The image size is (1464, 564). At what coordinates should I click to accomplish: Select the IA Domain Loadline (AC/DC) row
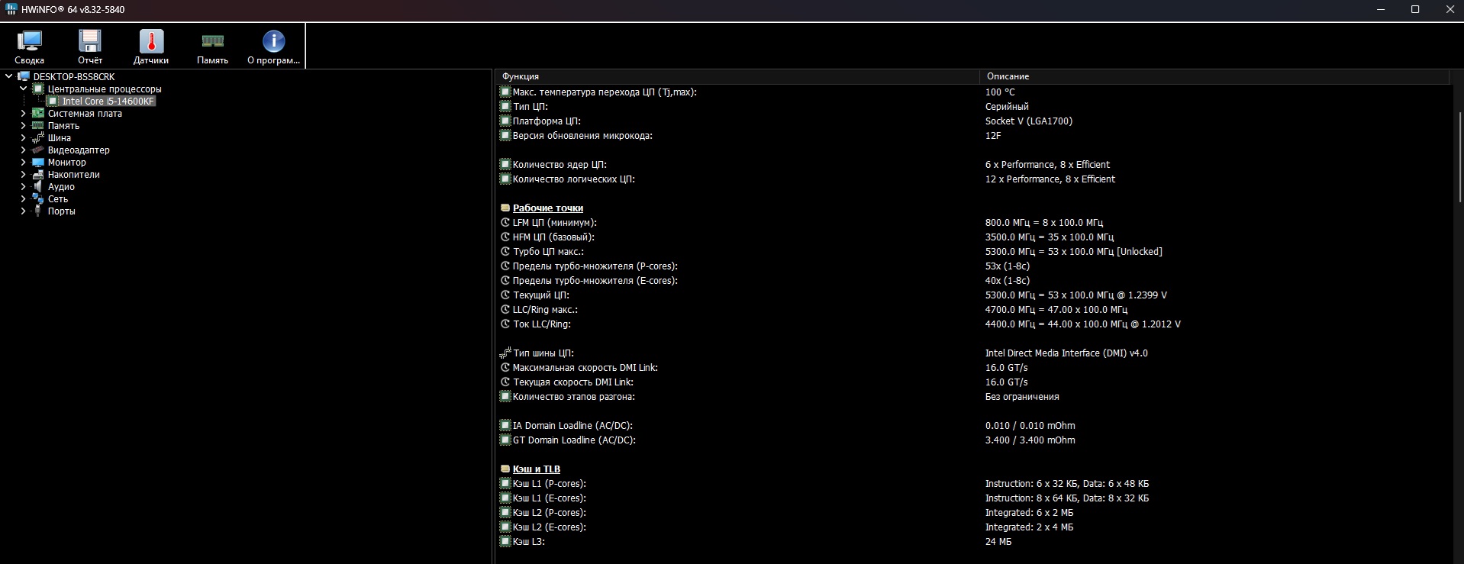tap(975, 425)
